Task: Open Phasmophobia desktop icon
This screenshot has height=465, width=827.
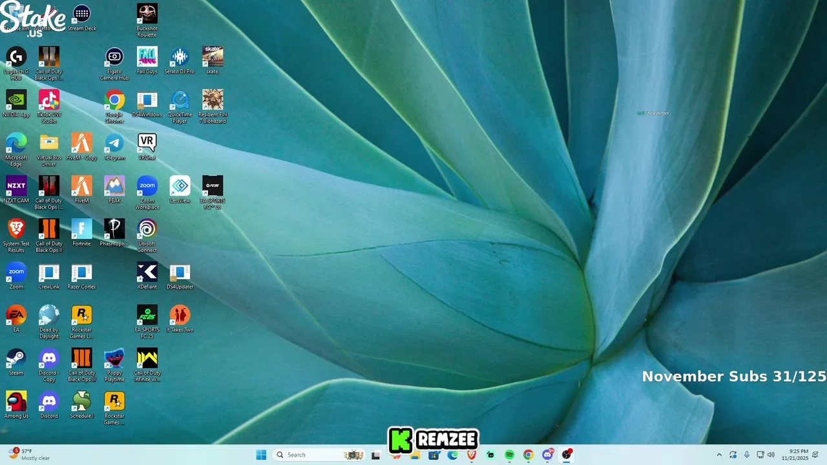Action: 114,232
